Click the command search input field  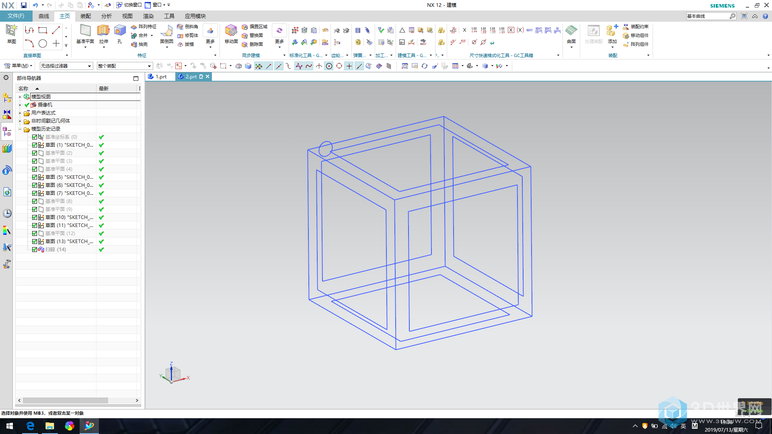[708, 16]
